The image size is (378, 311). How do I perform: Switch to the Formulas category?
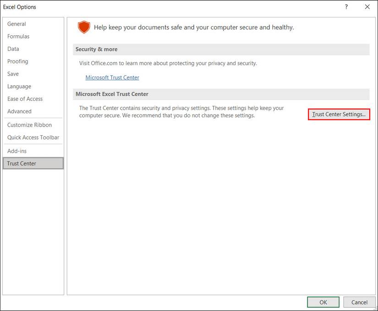[18, 36]
